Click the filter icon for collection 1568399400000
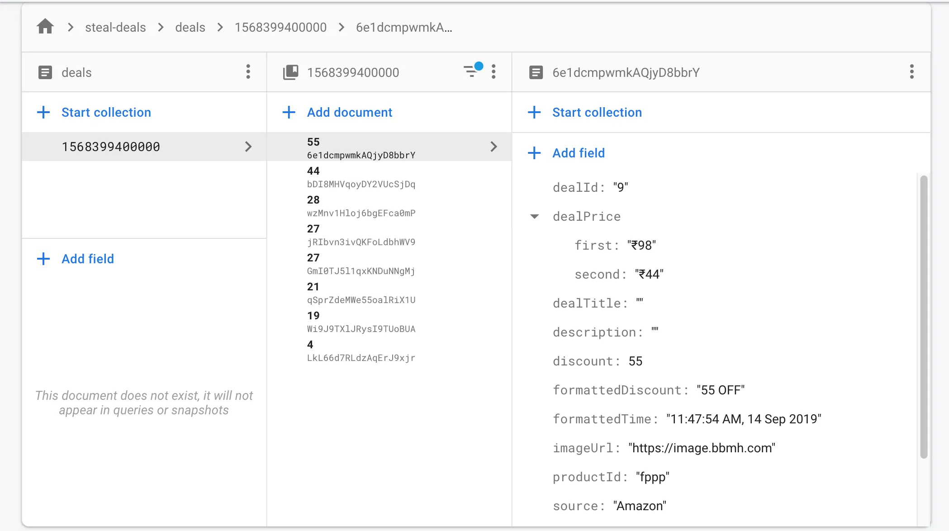The image size is (949, 531). 472,71
